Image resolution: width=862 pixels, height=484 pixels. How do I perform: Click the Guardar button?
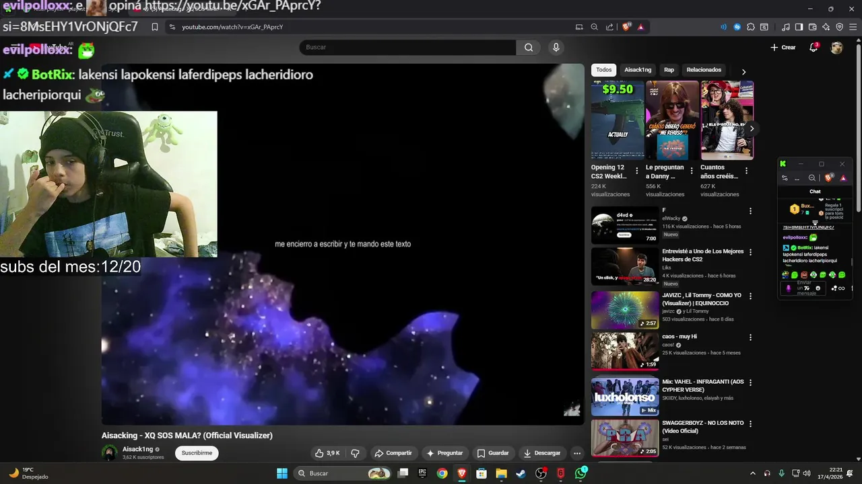pos(493,453)
